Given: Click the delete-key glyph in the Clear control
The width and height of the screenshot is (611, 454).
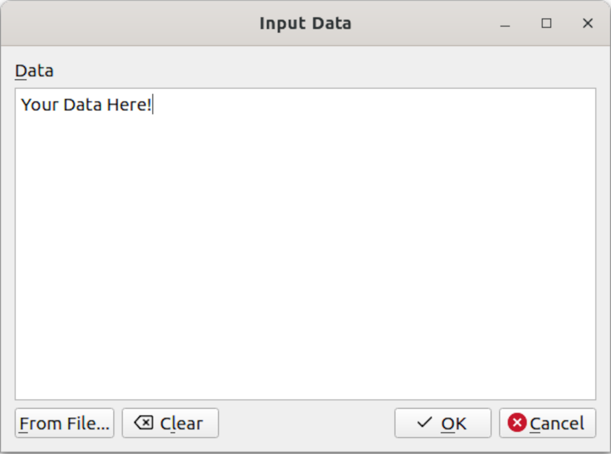Looking at the screenshot, I should click(x=143, y=423).
